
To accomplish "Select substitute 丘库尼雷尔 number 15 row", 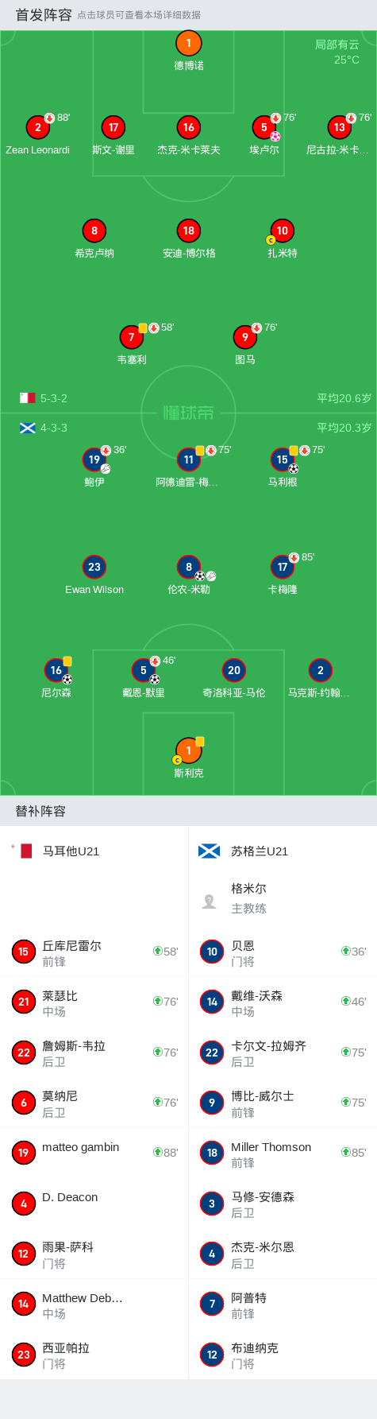I will (x=94, y=952).
